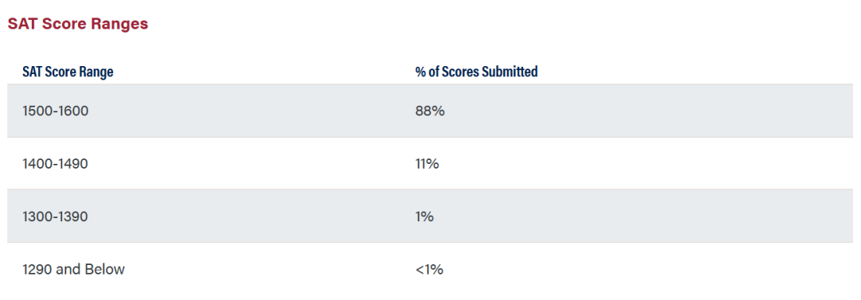Select the 1300-1390 score range cell
Image resolution: width=861 pixels, height=300 pixels.
point(55,216)
